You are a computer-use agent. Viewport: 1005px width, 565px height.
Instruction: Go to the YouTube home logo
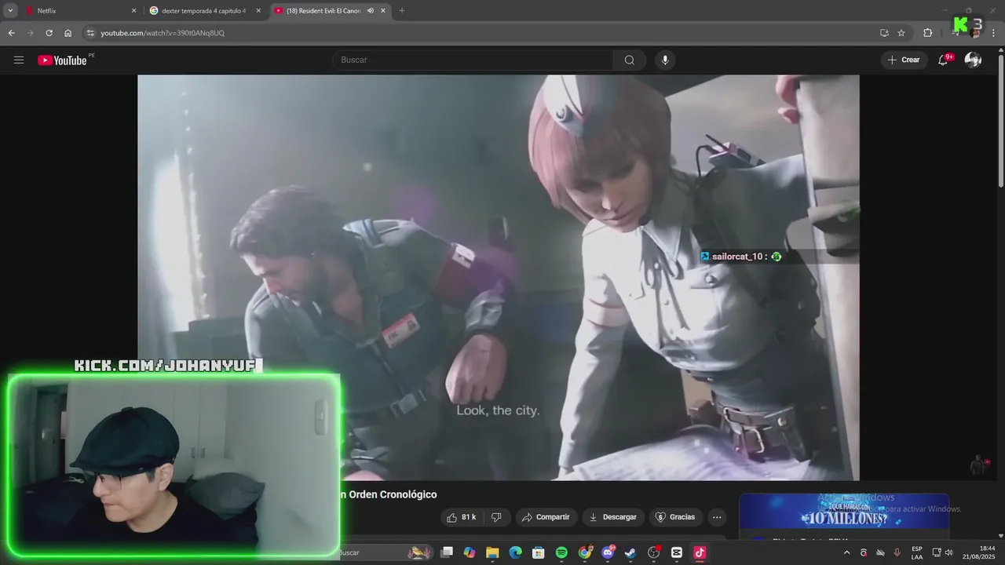point(62,60)
